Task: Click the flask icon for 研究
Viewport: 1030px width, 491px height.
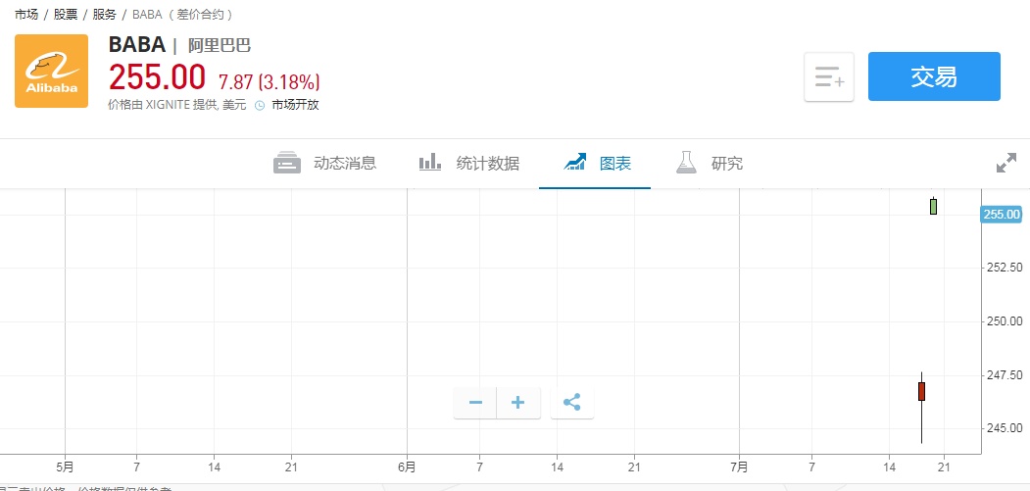Action: [x=686, y=163]
